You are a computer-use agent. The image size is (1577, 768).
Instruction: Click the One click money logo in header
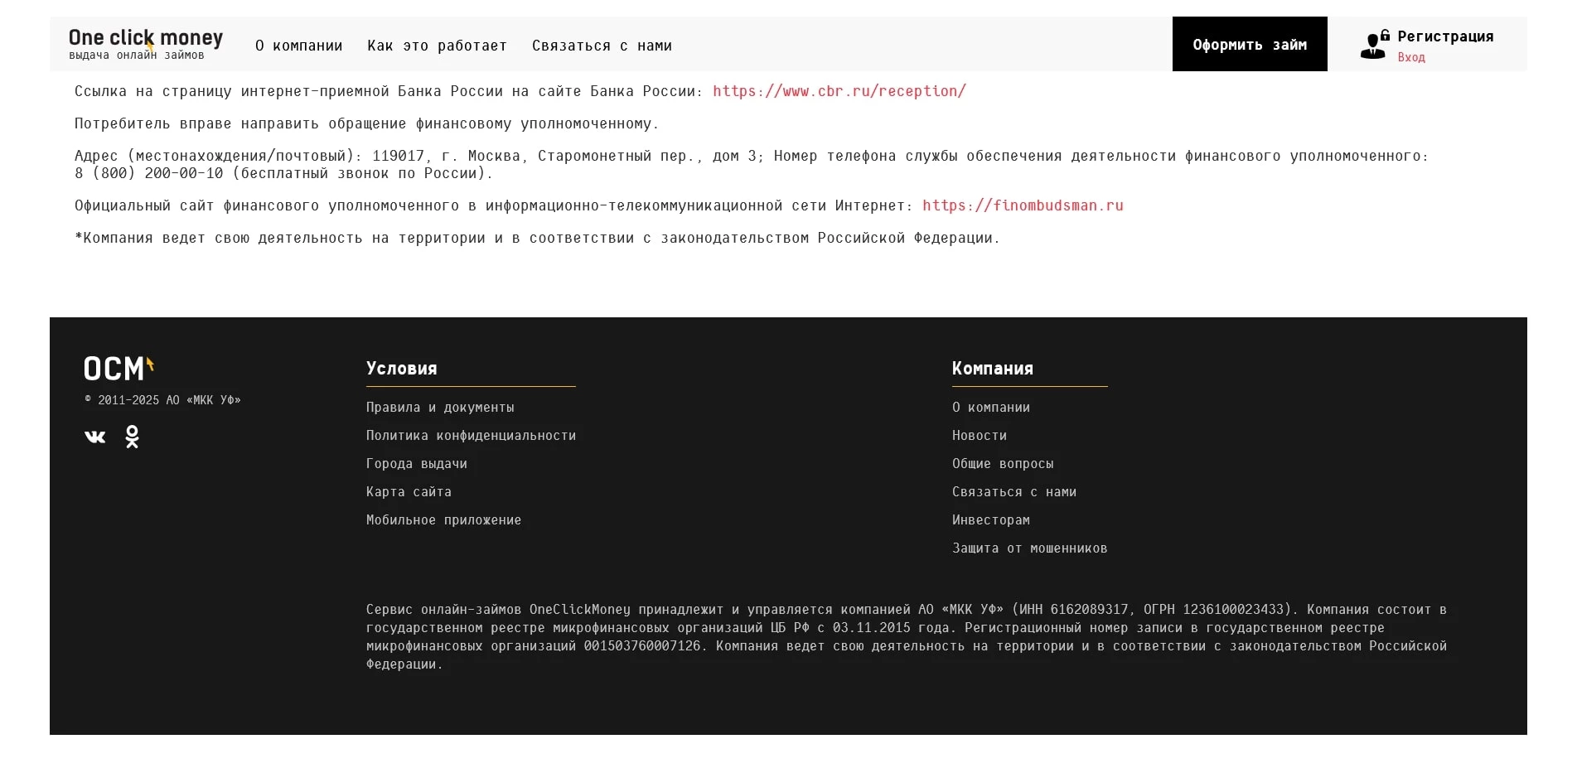146,43
